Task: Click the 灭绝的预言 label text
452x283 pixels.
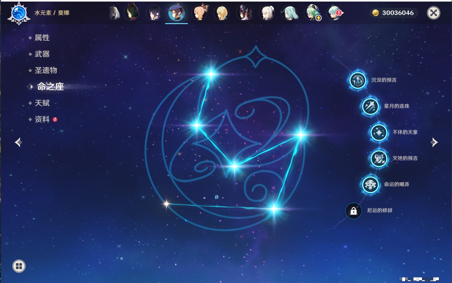Action: click(x=405, y=158)
